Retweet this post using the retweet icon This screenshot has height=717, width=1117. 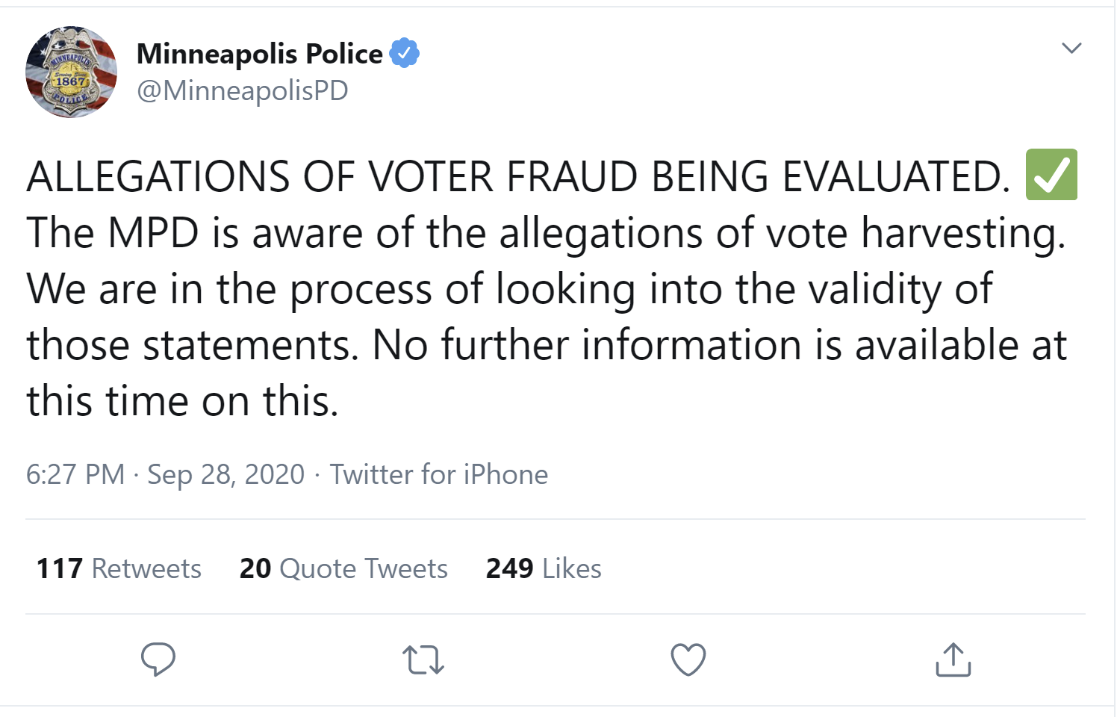tap(423, 660)
